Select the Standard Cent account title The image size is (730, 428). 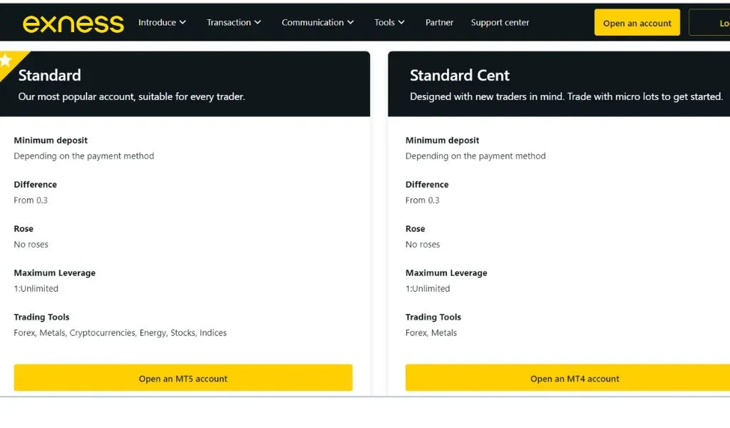460,76
